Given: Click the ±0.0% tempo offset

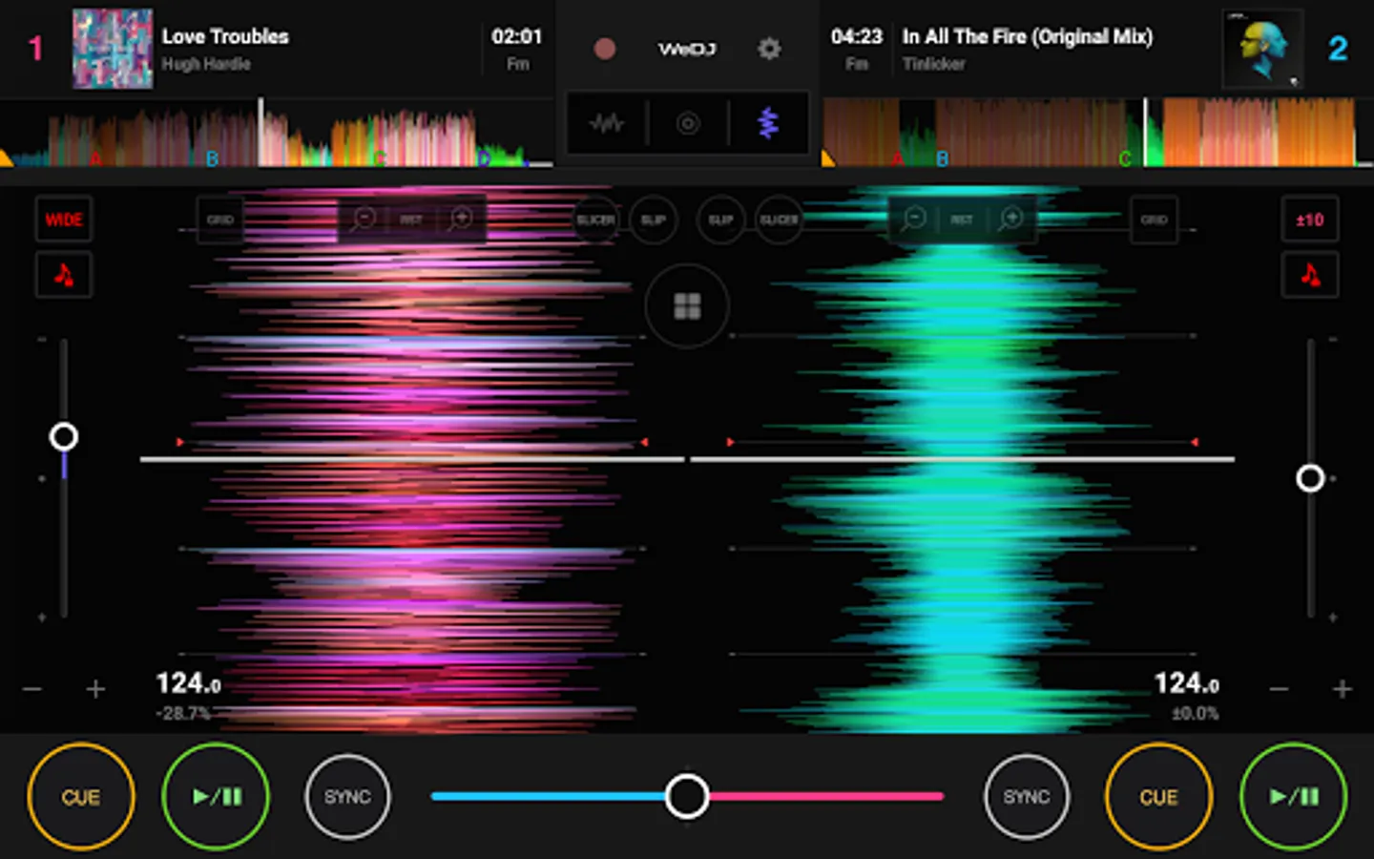Looking at the screenshot, I should point(1196,713).
